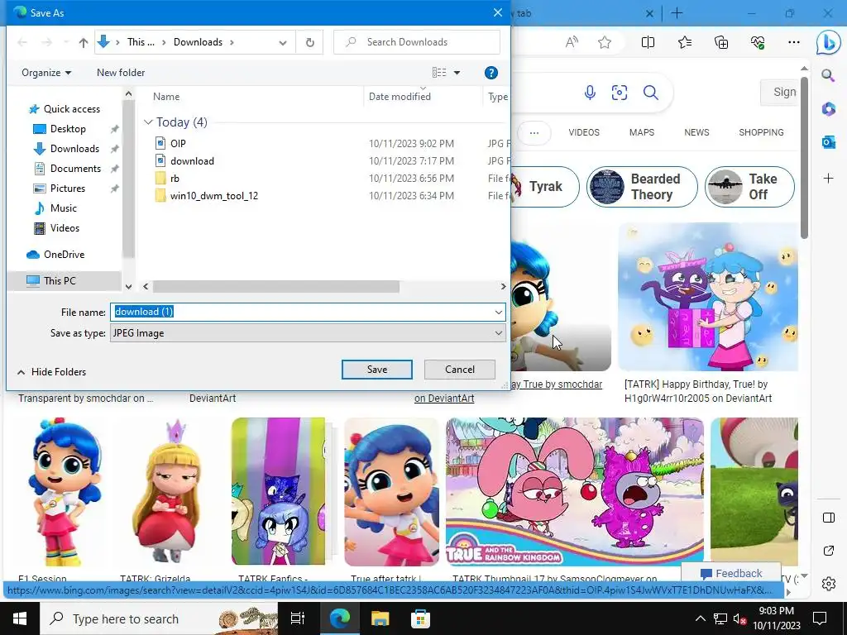Open Edge Favorites list icon
The image size is (847, 635).
click(684, 42)
